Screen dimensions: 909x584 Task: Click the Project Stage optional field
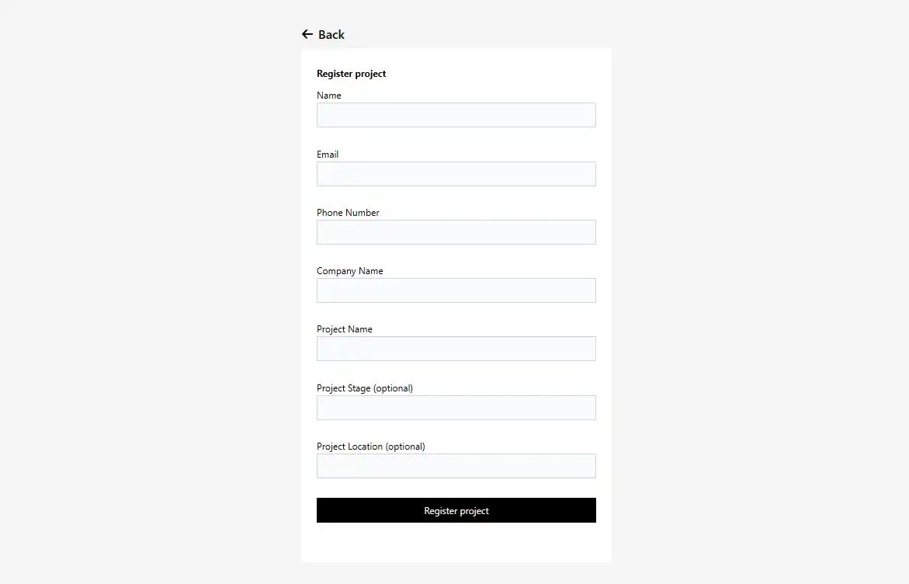[456, 407]
